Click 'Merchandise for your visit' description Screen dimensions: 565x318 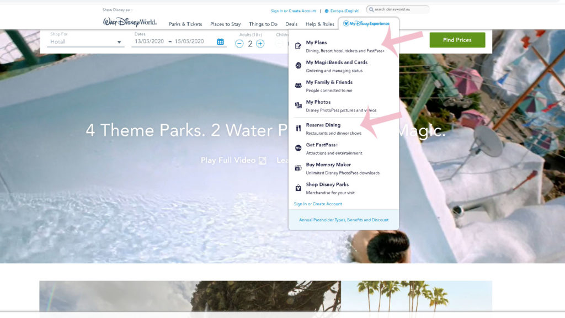(x=330, y=193)
